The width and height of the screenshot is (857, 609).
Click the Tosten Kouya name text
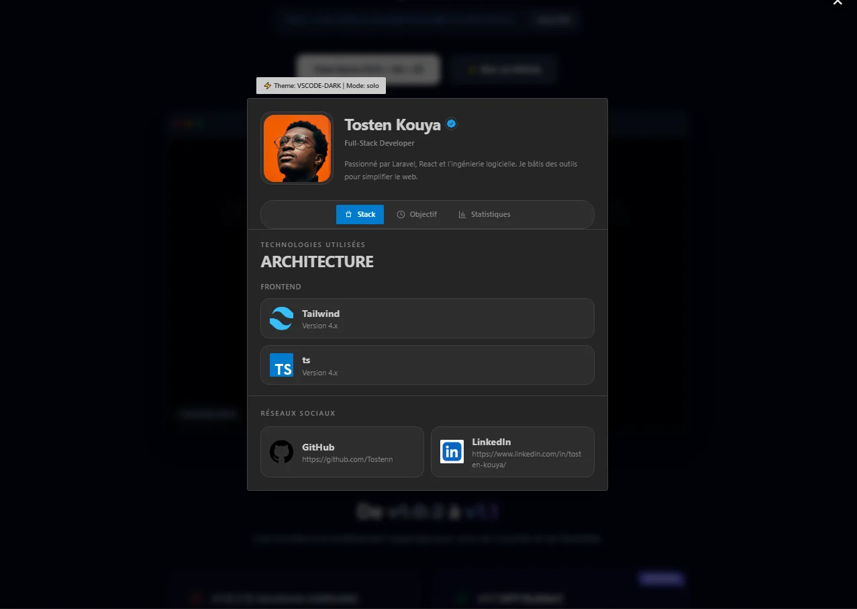pyautogui.click(x=392, y=124)
